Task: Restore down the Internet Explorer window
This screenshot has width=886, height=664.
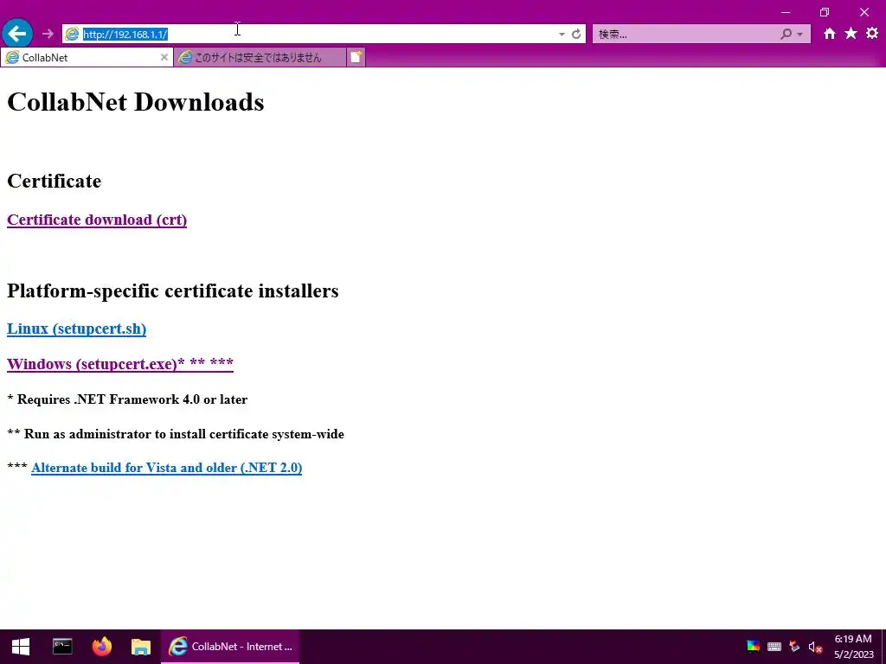Action: pyautogui.click(x=825, y=12)
